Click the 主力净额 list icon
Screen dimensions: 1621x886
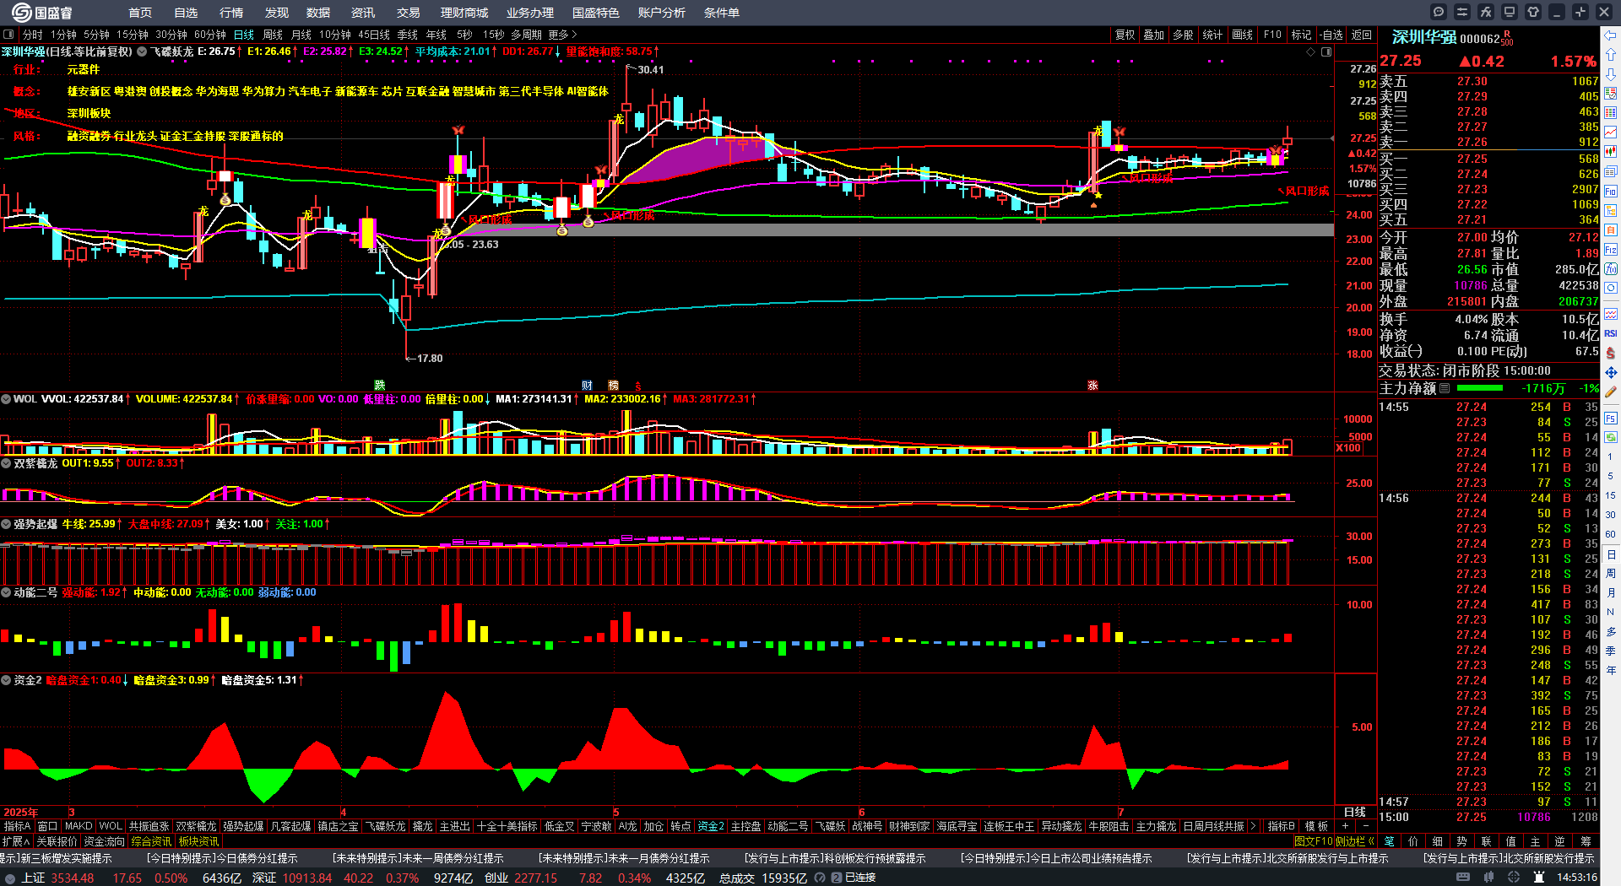1445,388
